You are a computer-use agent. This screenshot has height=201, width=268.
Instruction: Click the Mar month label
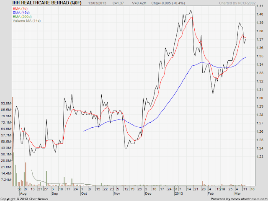[237, 193]
